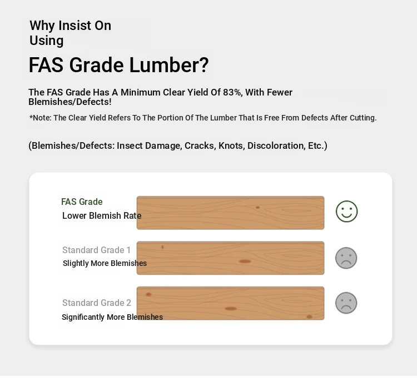Screen dimensions: 417x382
Task: Click the 'Significantly More Blemishes' text
Action: point(112,317)
